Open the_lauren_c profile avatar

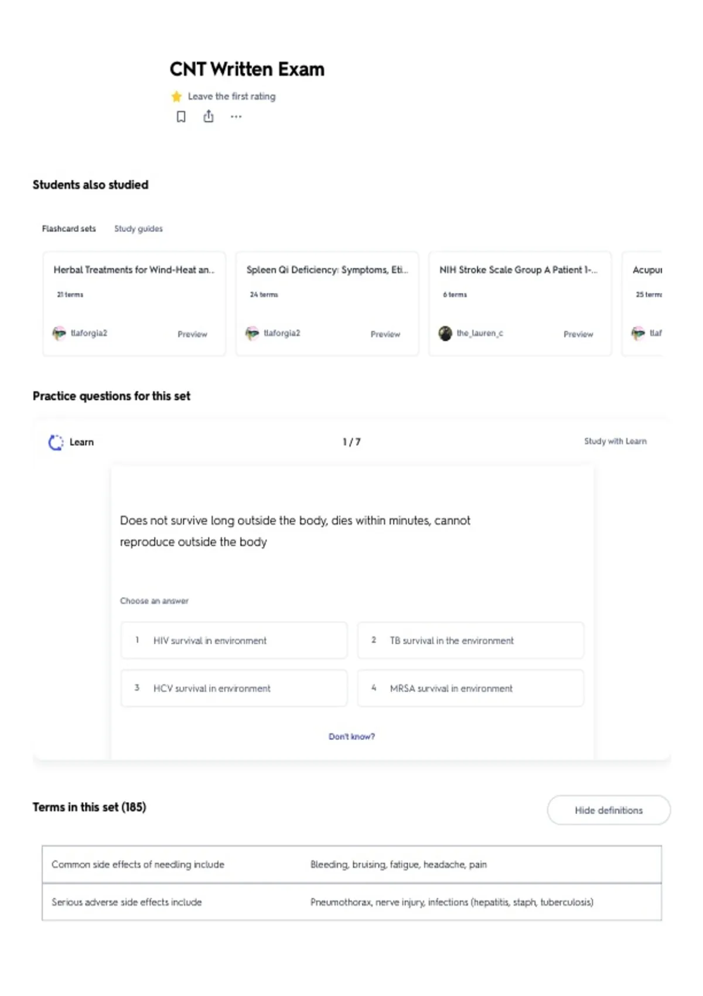pyautogui.click(x=445, y=333)
